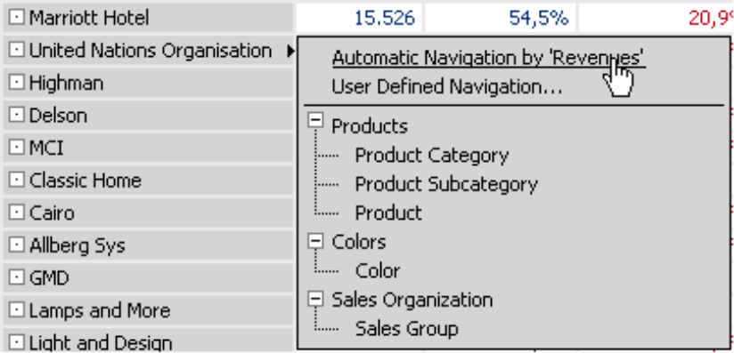Screen dimensions: 734x353
Task: Expand the Marriott Hotel row box icon
Action: pos(16,18)
